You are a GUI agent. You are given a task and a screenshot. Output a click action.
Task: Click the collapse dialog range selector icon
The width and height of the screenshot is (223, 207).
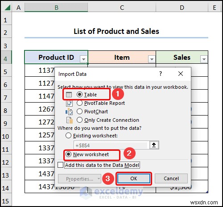tap(154, 145)
